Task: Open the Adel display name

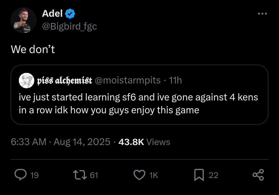Action: 52,13
